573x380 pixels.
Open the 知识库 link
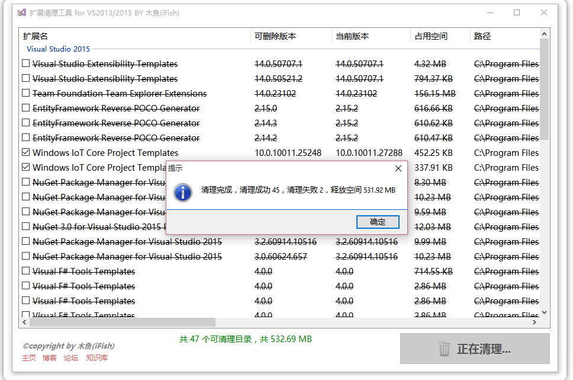[97, 357]
